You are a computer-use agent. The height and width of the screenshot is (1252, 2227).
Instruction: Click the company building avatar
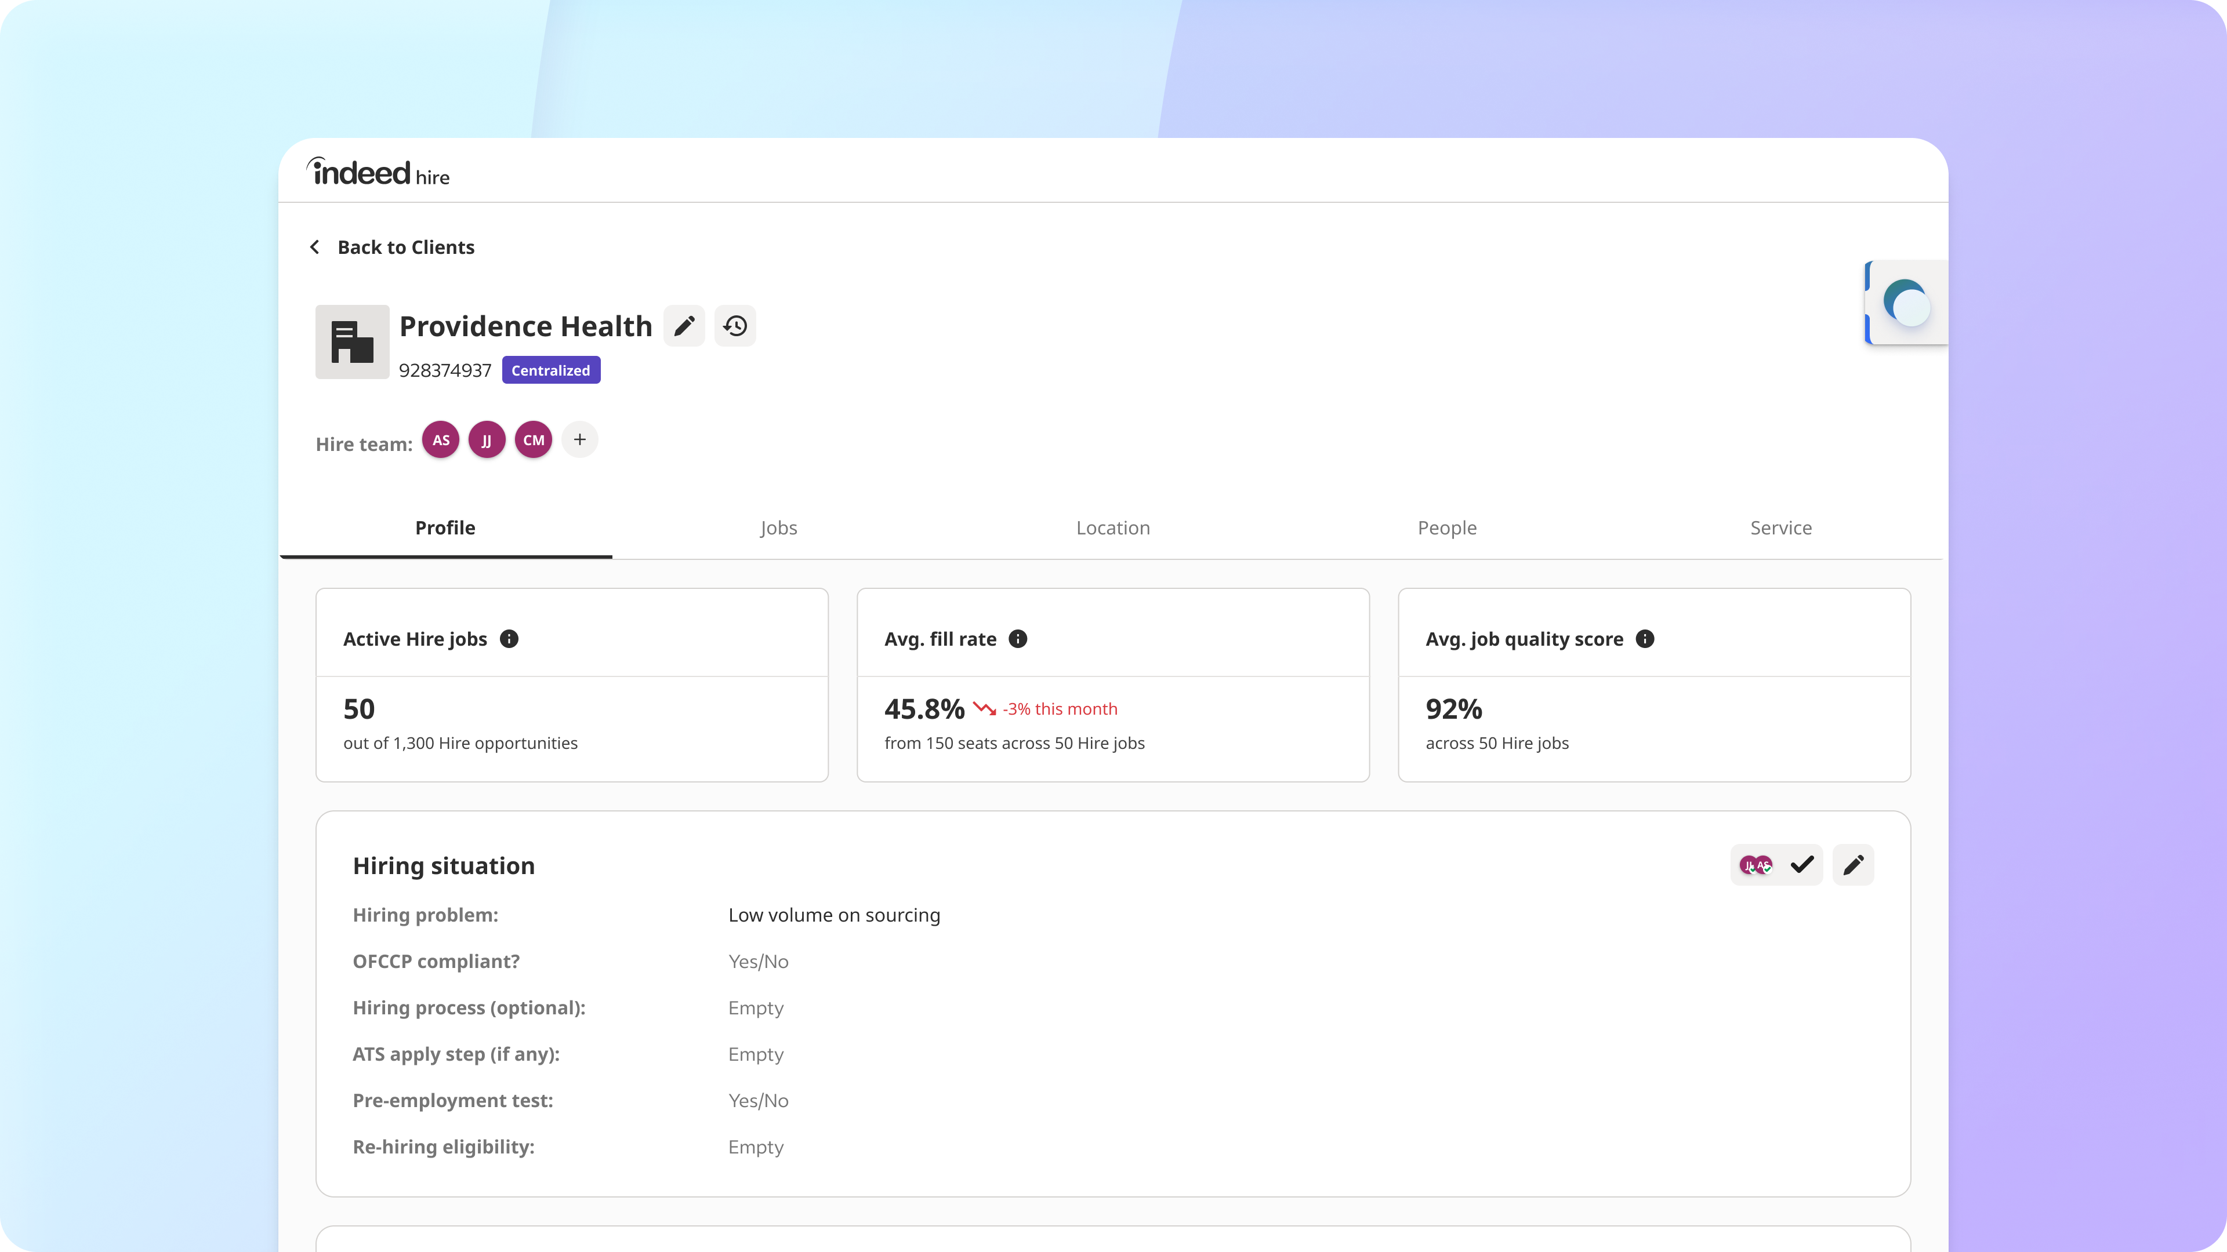pos(352,341)
